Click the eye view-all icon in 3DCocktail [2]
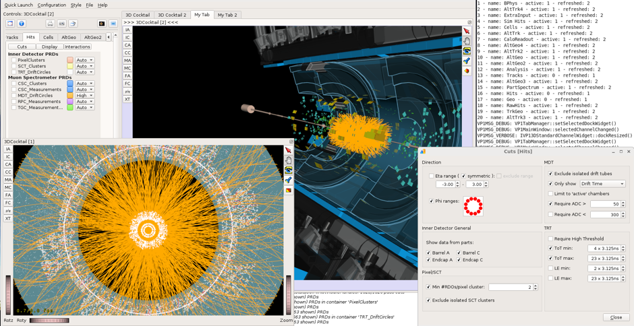 467,51
